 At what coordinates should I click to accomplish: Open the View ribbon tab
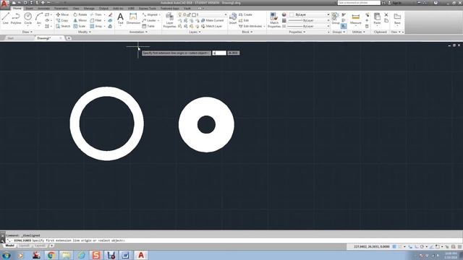pyautogui.click(x=76, y=8)
